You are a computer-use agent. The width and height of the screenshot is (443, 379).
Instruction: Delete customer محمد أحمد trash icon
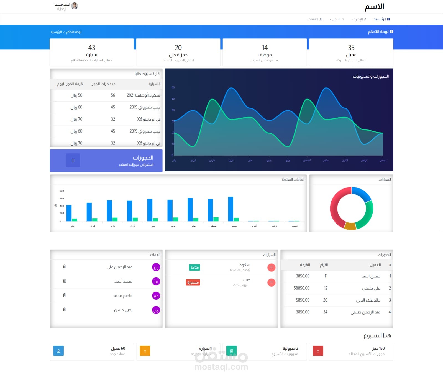pos(65,281)
